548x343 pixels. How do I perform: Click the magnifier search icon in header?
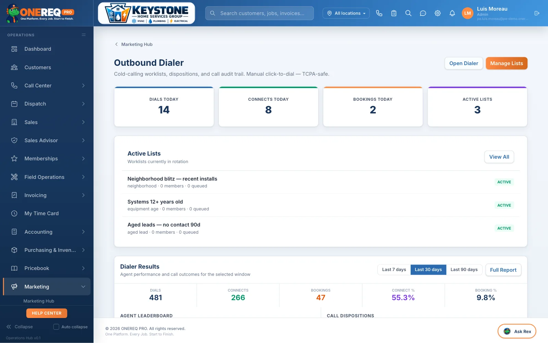click(x=408, y=13)
